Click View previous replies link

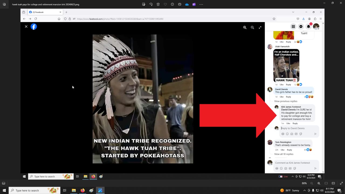(x=286, y=101)
